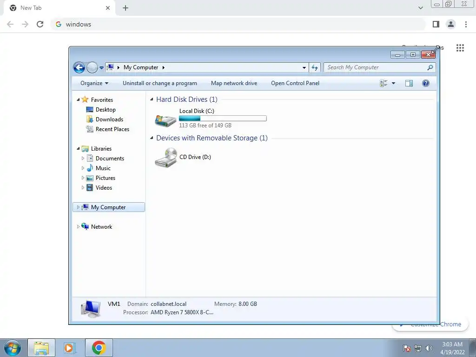Select the Videos library
This screenshot has width=476, height=357.
pyautogui.click(x=104, y=188)
